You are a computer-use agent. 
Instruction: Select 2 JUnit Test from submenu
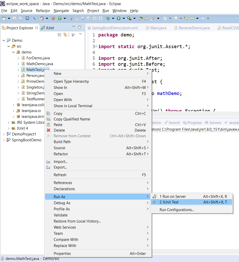[x=169, y=202]
